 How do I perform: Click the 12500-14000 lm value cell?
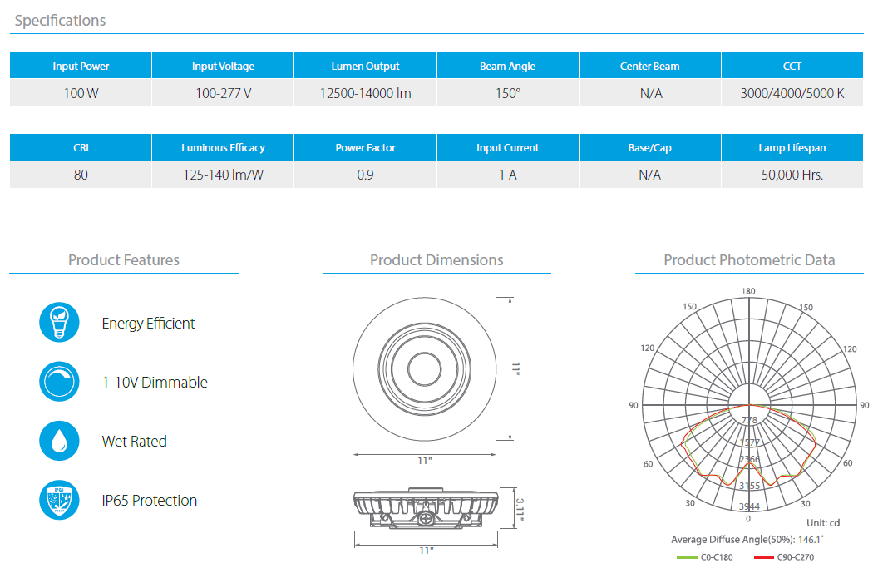[365, 93]
